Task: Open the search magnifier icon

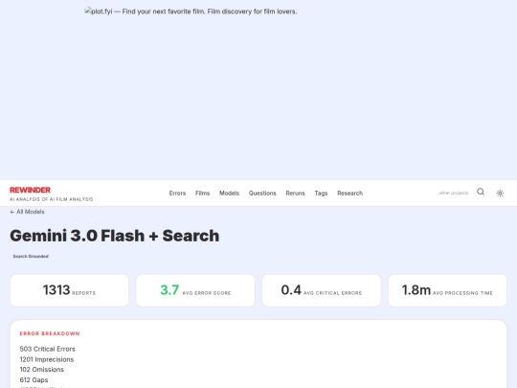Action: 481,192
